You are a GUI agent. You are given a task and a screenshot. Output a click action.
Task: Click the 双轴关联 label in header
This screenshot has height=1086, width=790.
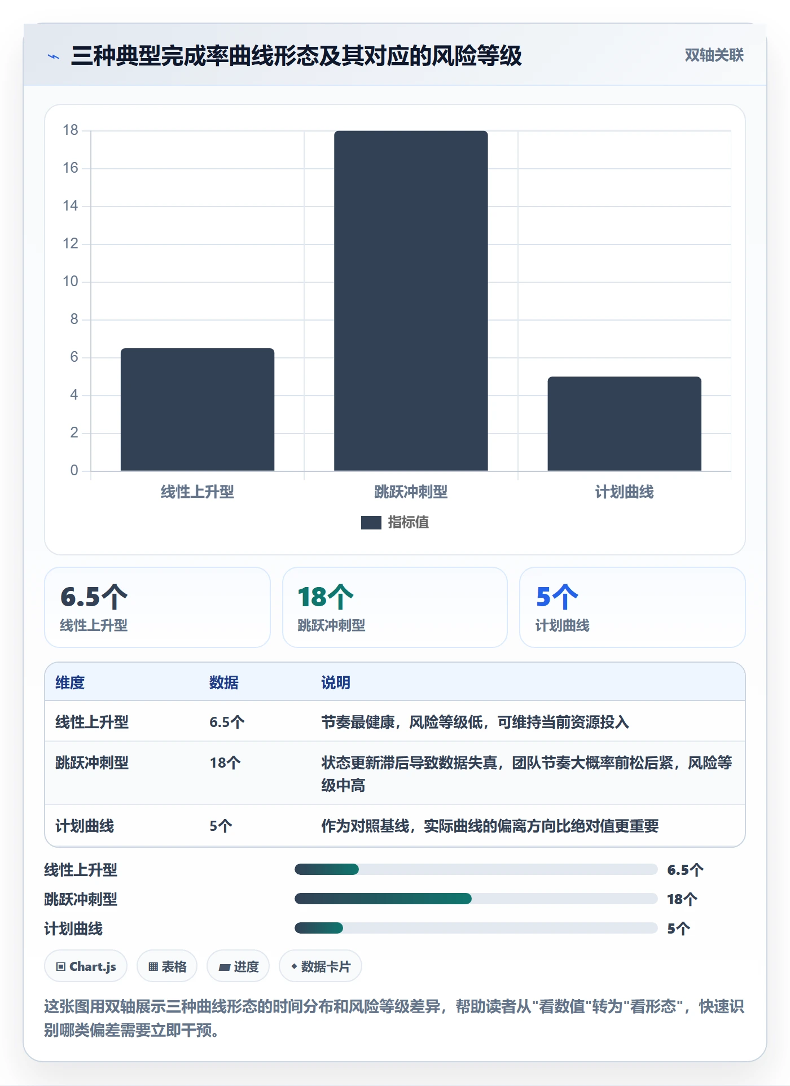point(714,55)
